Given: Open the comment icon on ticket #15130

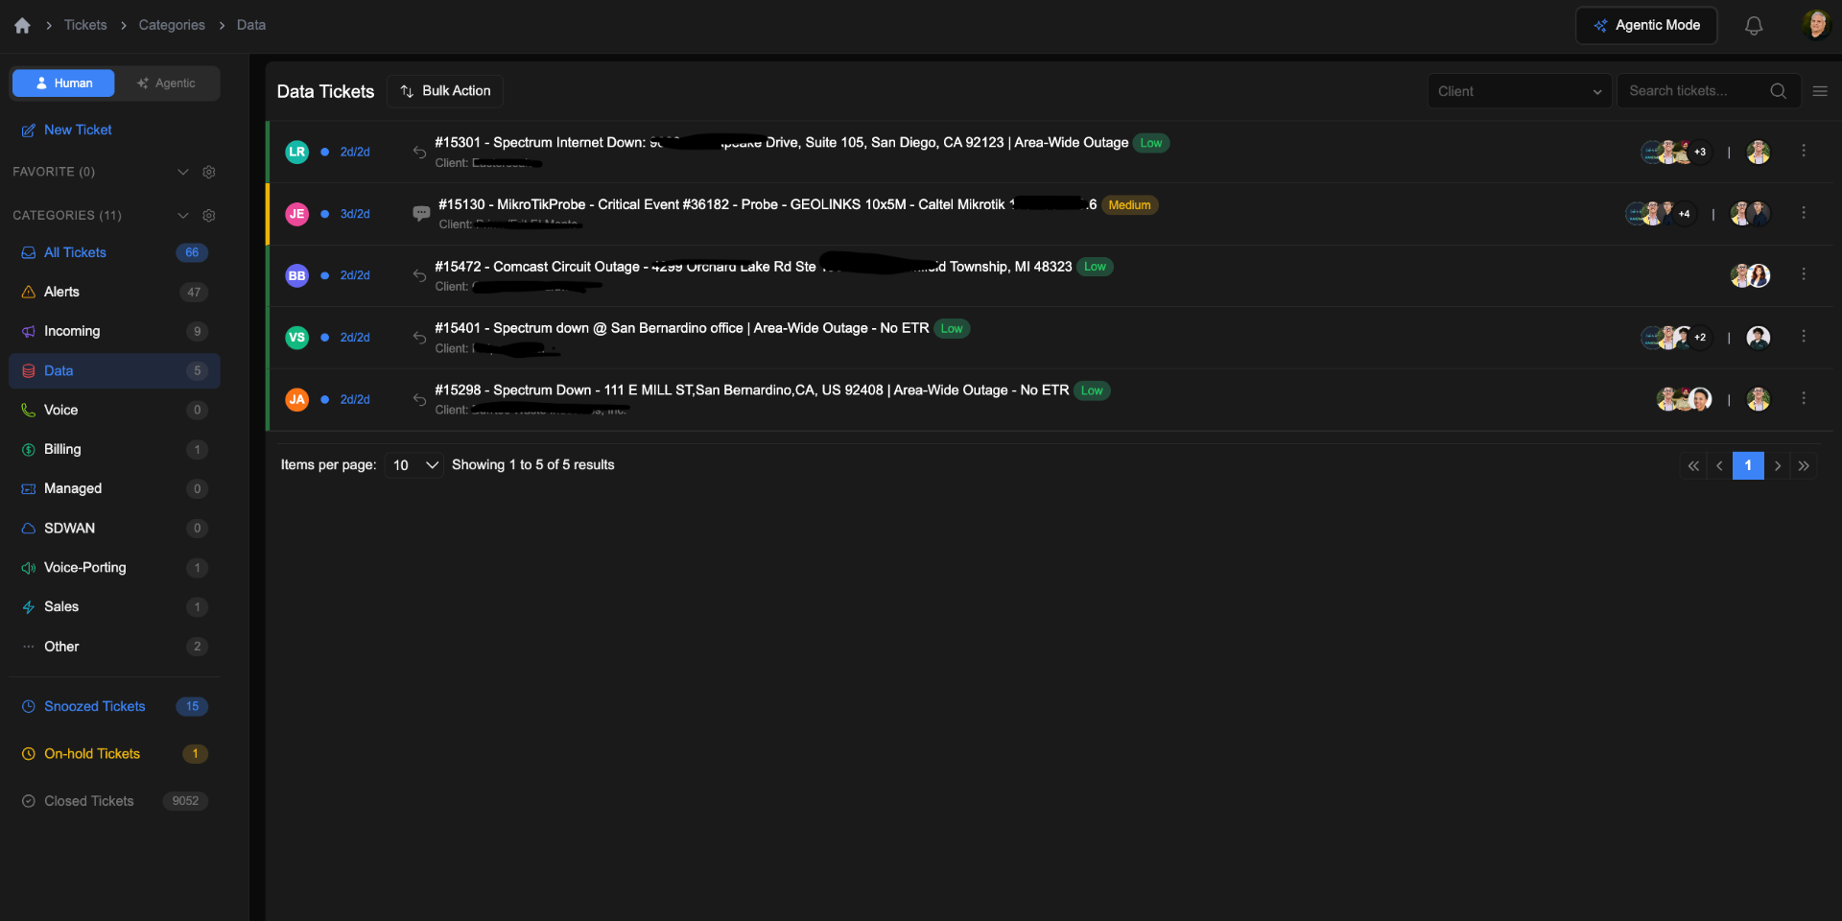Looking at the screenshot, I should tap(421, 214).
